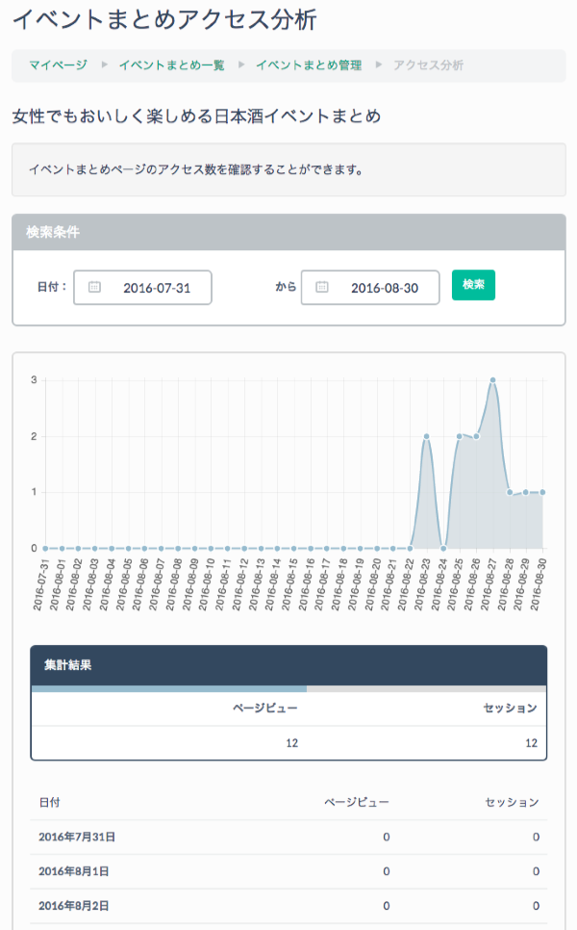Click calendar icon in end date field
Image resolution: width=577 pixels, height=930 pixels.
click(x=322, y=287)
